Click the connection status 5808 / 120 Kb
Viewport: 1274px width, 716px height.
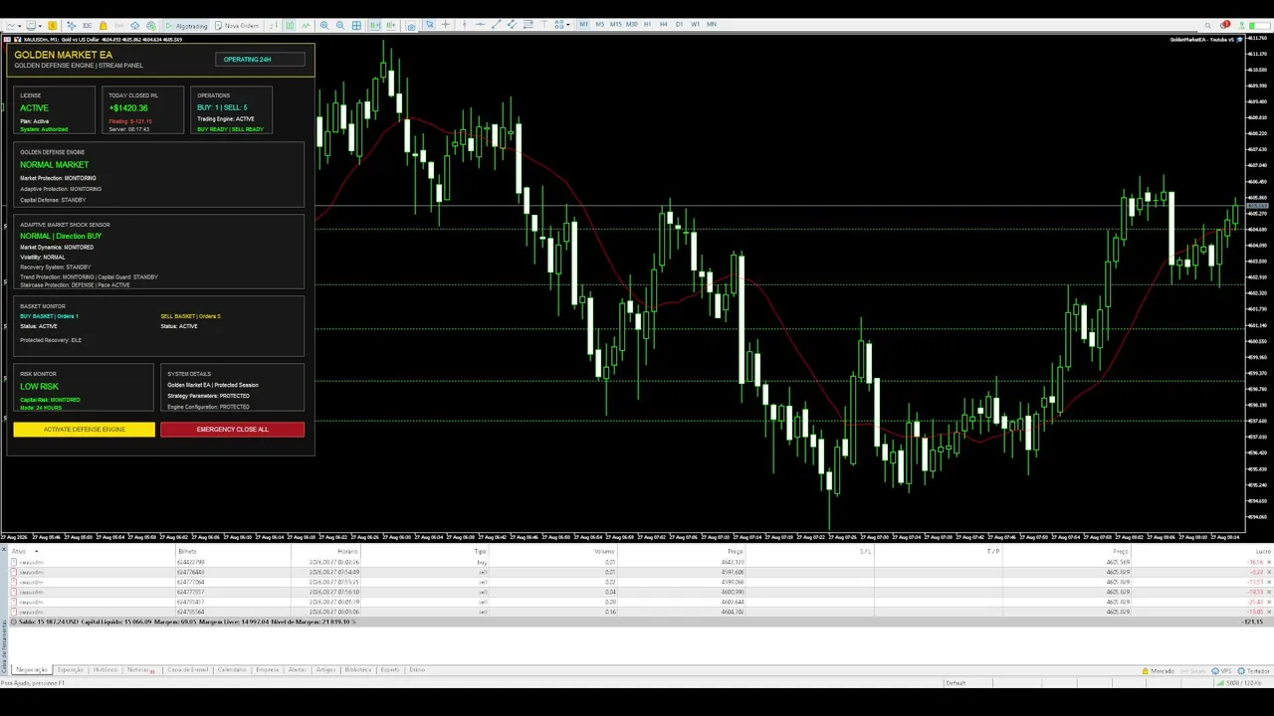pyautogui.click(x=1239, y=683)
